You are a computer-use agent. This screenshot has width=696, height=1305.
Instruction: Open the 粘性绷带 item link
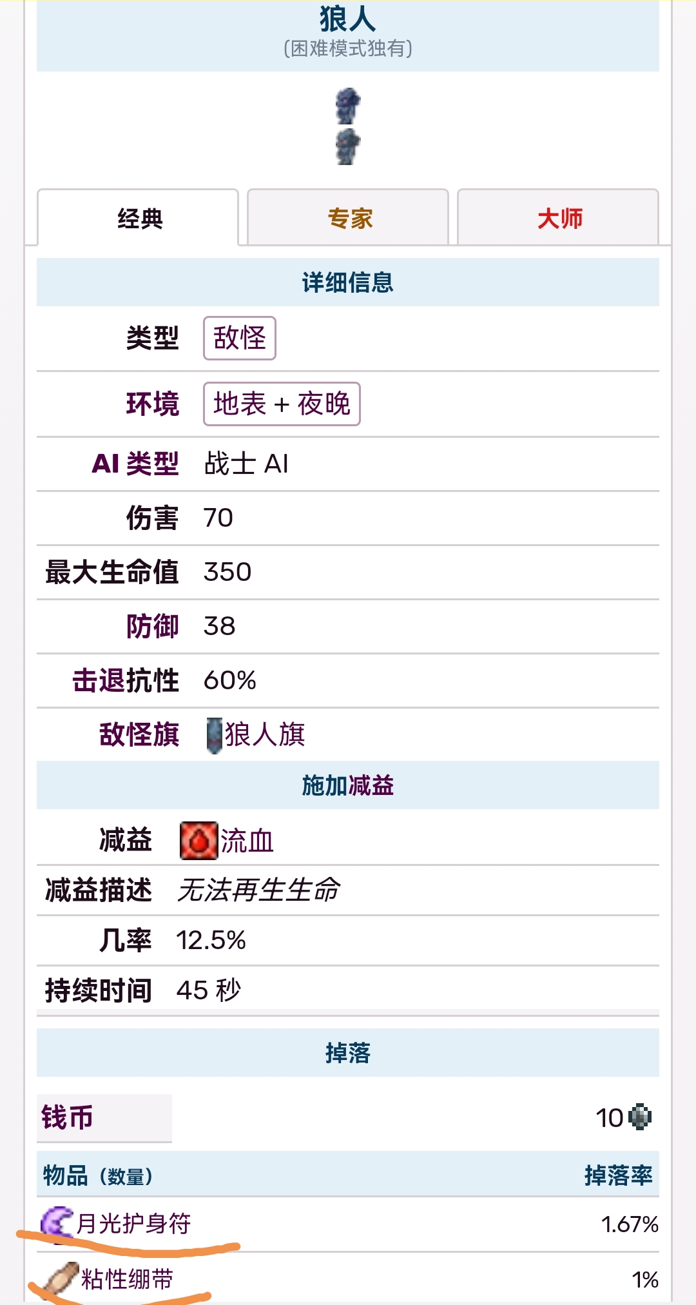(127, 1279)
